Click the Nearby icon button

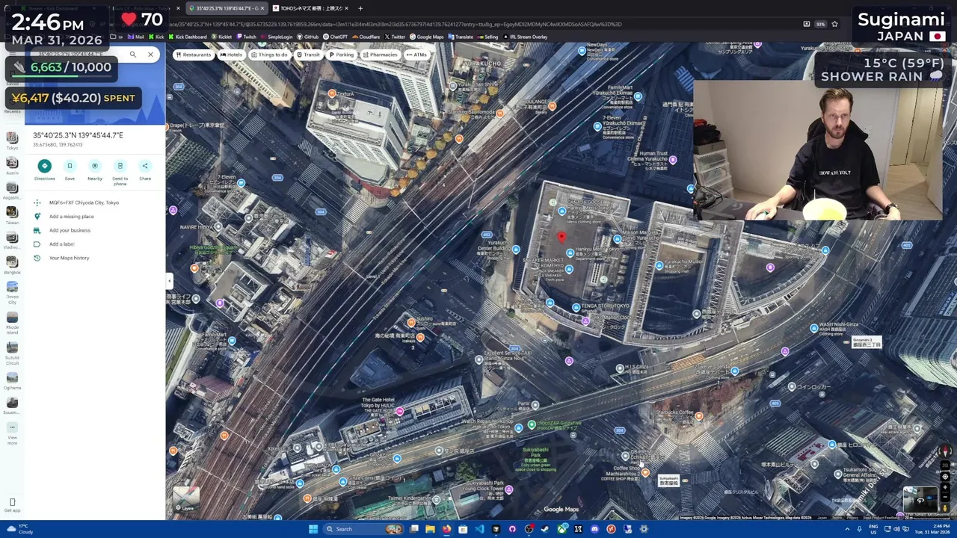click(95, 166)
